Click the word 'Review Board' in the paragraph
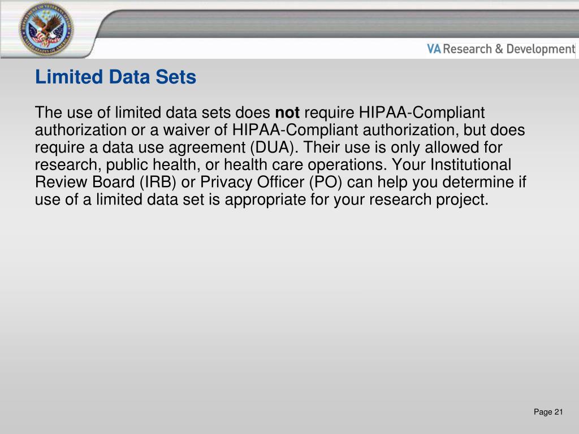Viewport: 579px width, 434px height. point(85,183)
